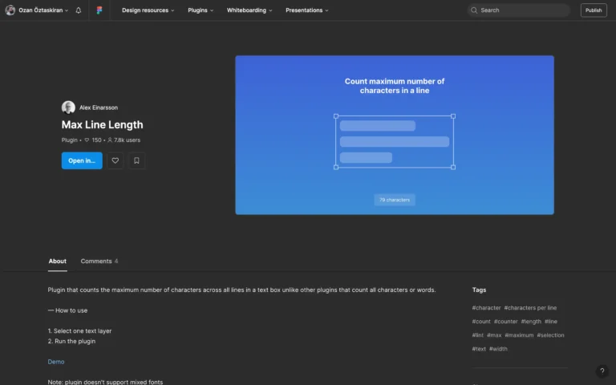Open the Whiteboarding dropdown menu
Screen dimensions: 616x385
point(249,10)
